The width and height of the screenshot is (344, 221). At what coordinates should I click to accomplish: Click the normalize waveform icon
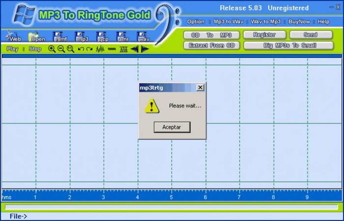pos(123,49)
